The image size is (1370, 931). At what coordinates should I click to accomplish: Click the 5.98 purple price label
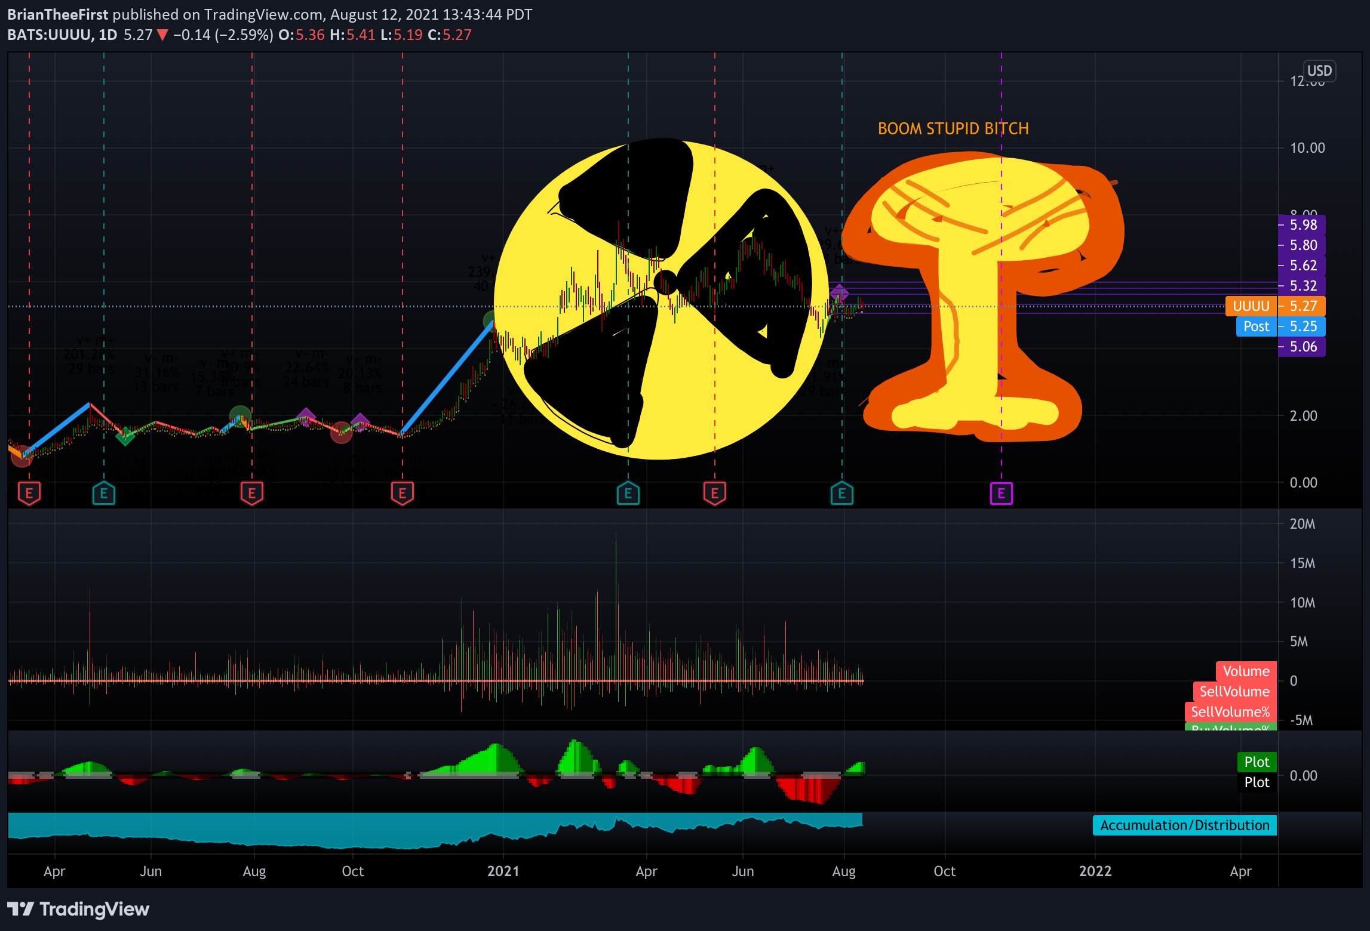(1302, 225)
